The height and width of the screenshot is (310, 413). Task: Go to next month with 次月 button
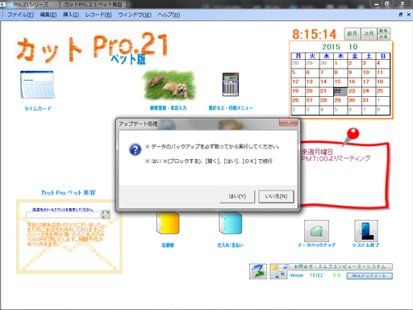pyautogui.click(x=369, y=34)
